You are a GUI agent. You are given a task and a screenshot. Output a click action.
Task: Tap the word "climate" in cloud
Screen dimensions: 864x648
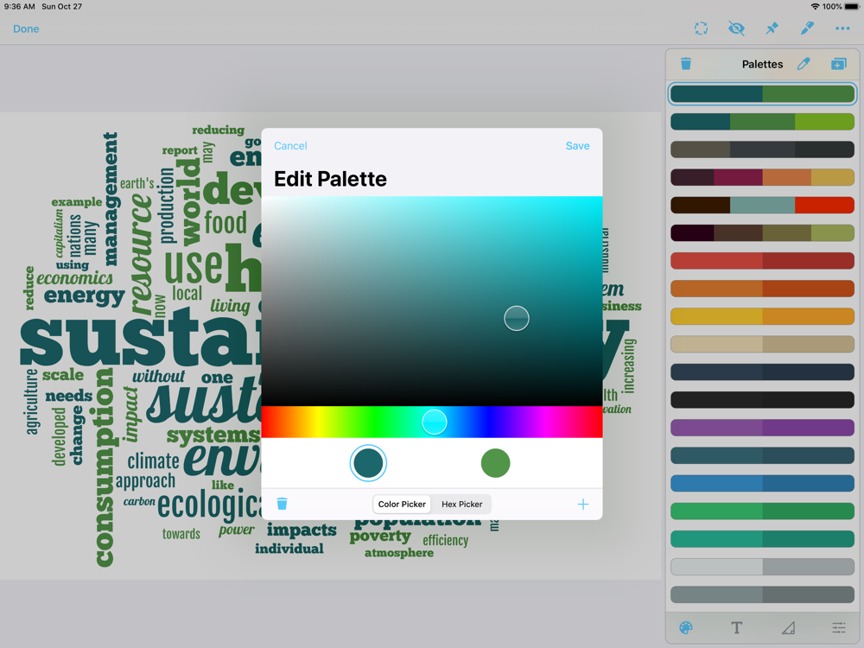point(153,461)
